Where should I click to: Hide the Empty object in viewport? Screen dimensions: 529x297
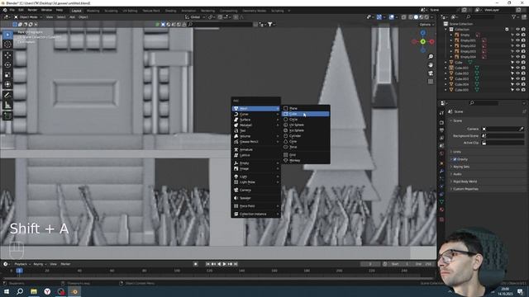point(518,35)
